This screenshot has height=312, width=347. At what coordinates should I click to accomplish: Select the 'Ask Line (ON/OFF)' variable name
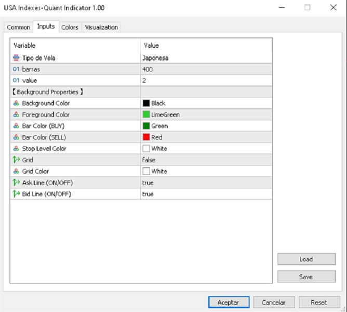click(47, 183)
